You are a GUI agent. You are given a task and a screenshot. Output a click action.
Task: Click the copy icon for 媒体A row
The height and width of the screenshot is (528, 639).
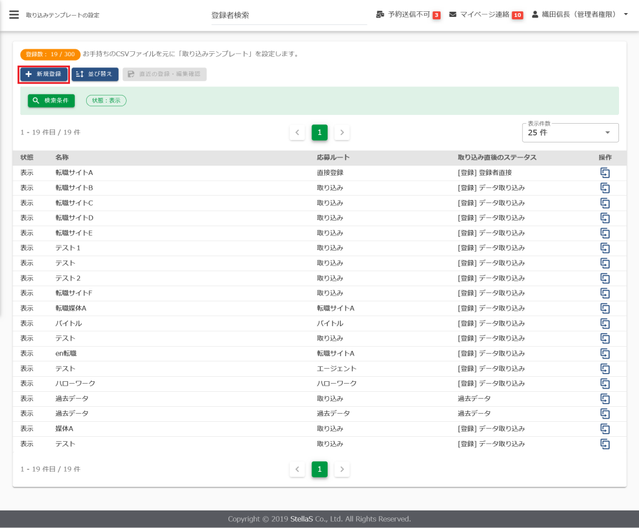click(x=605, y=429)
